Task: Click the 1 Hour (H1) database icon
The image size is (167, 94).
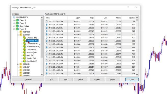Action: 24,49
